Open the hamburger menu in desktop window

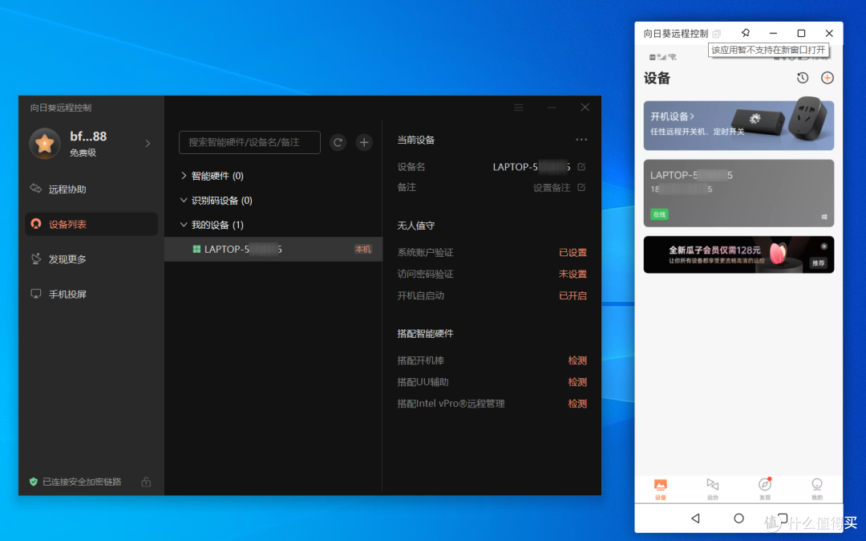tap(519, 108)
